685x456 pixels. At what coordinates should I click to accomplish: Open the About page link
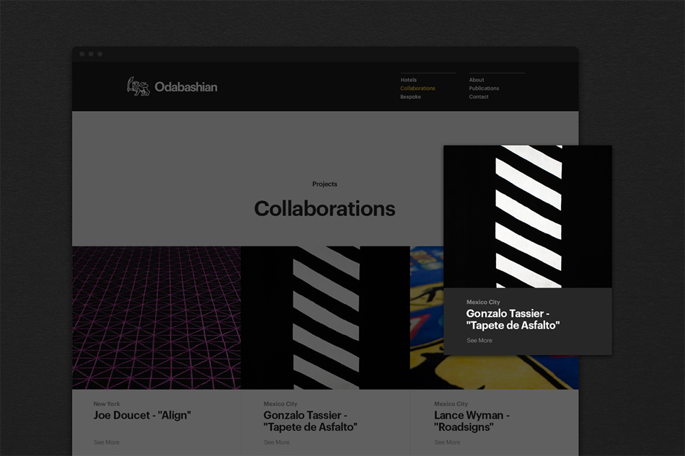pos(477,80)
